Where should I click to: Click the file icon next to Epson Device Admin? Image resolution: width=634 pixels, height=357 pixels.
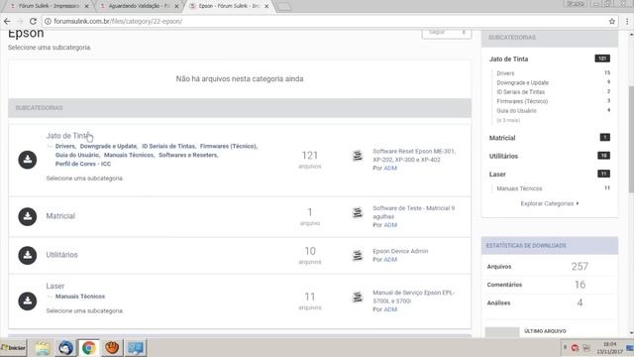(357, 256)
